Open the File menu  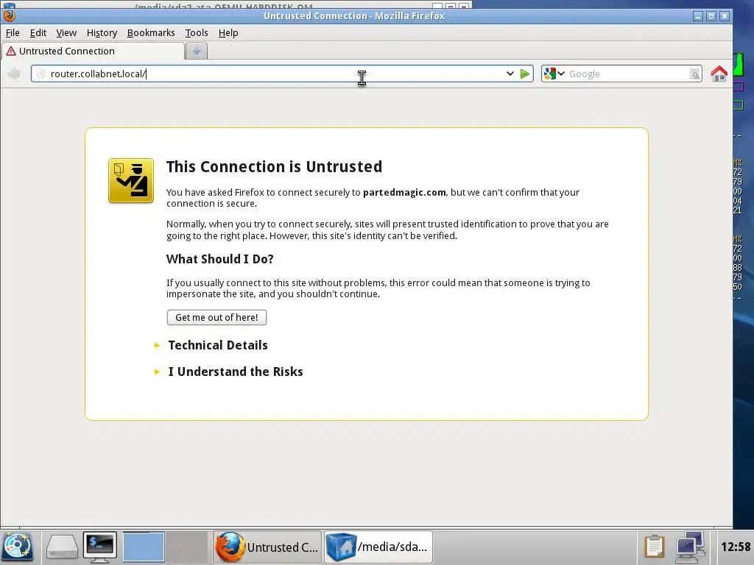(13, 32)
